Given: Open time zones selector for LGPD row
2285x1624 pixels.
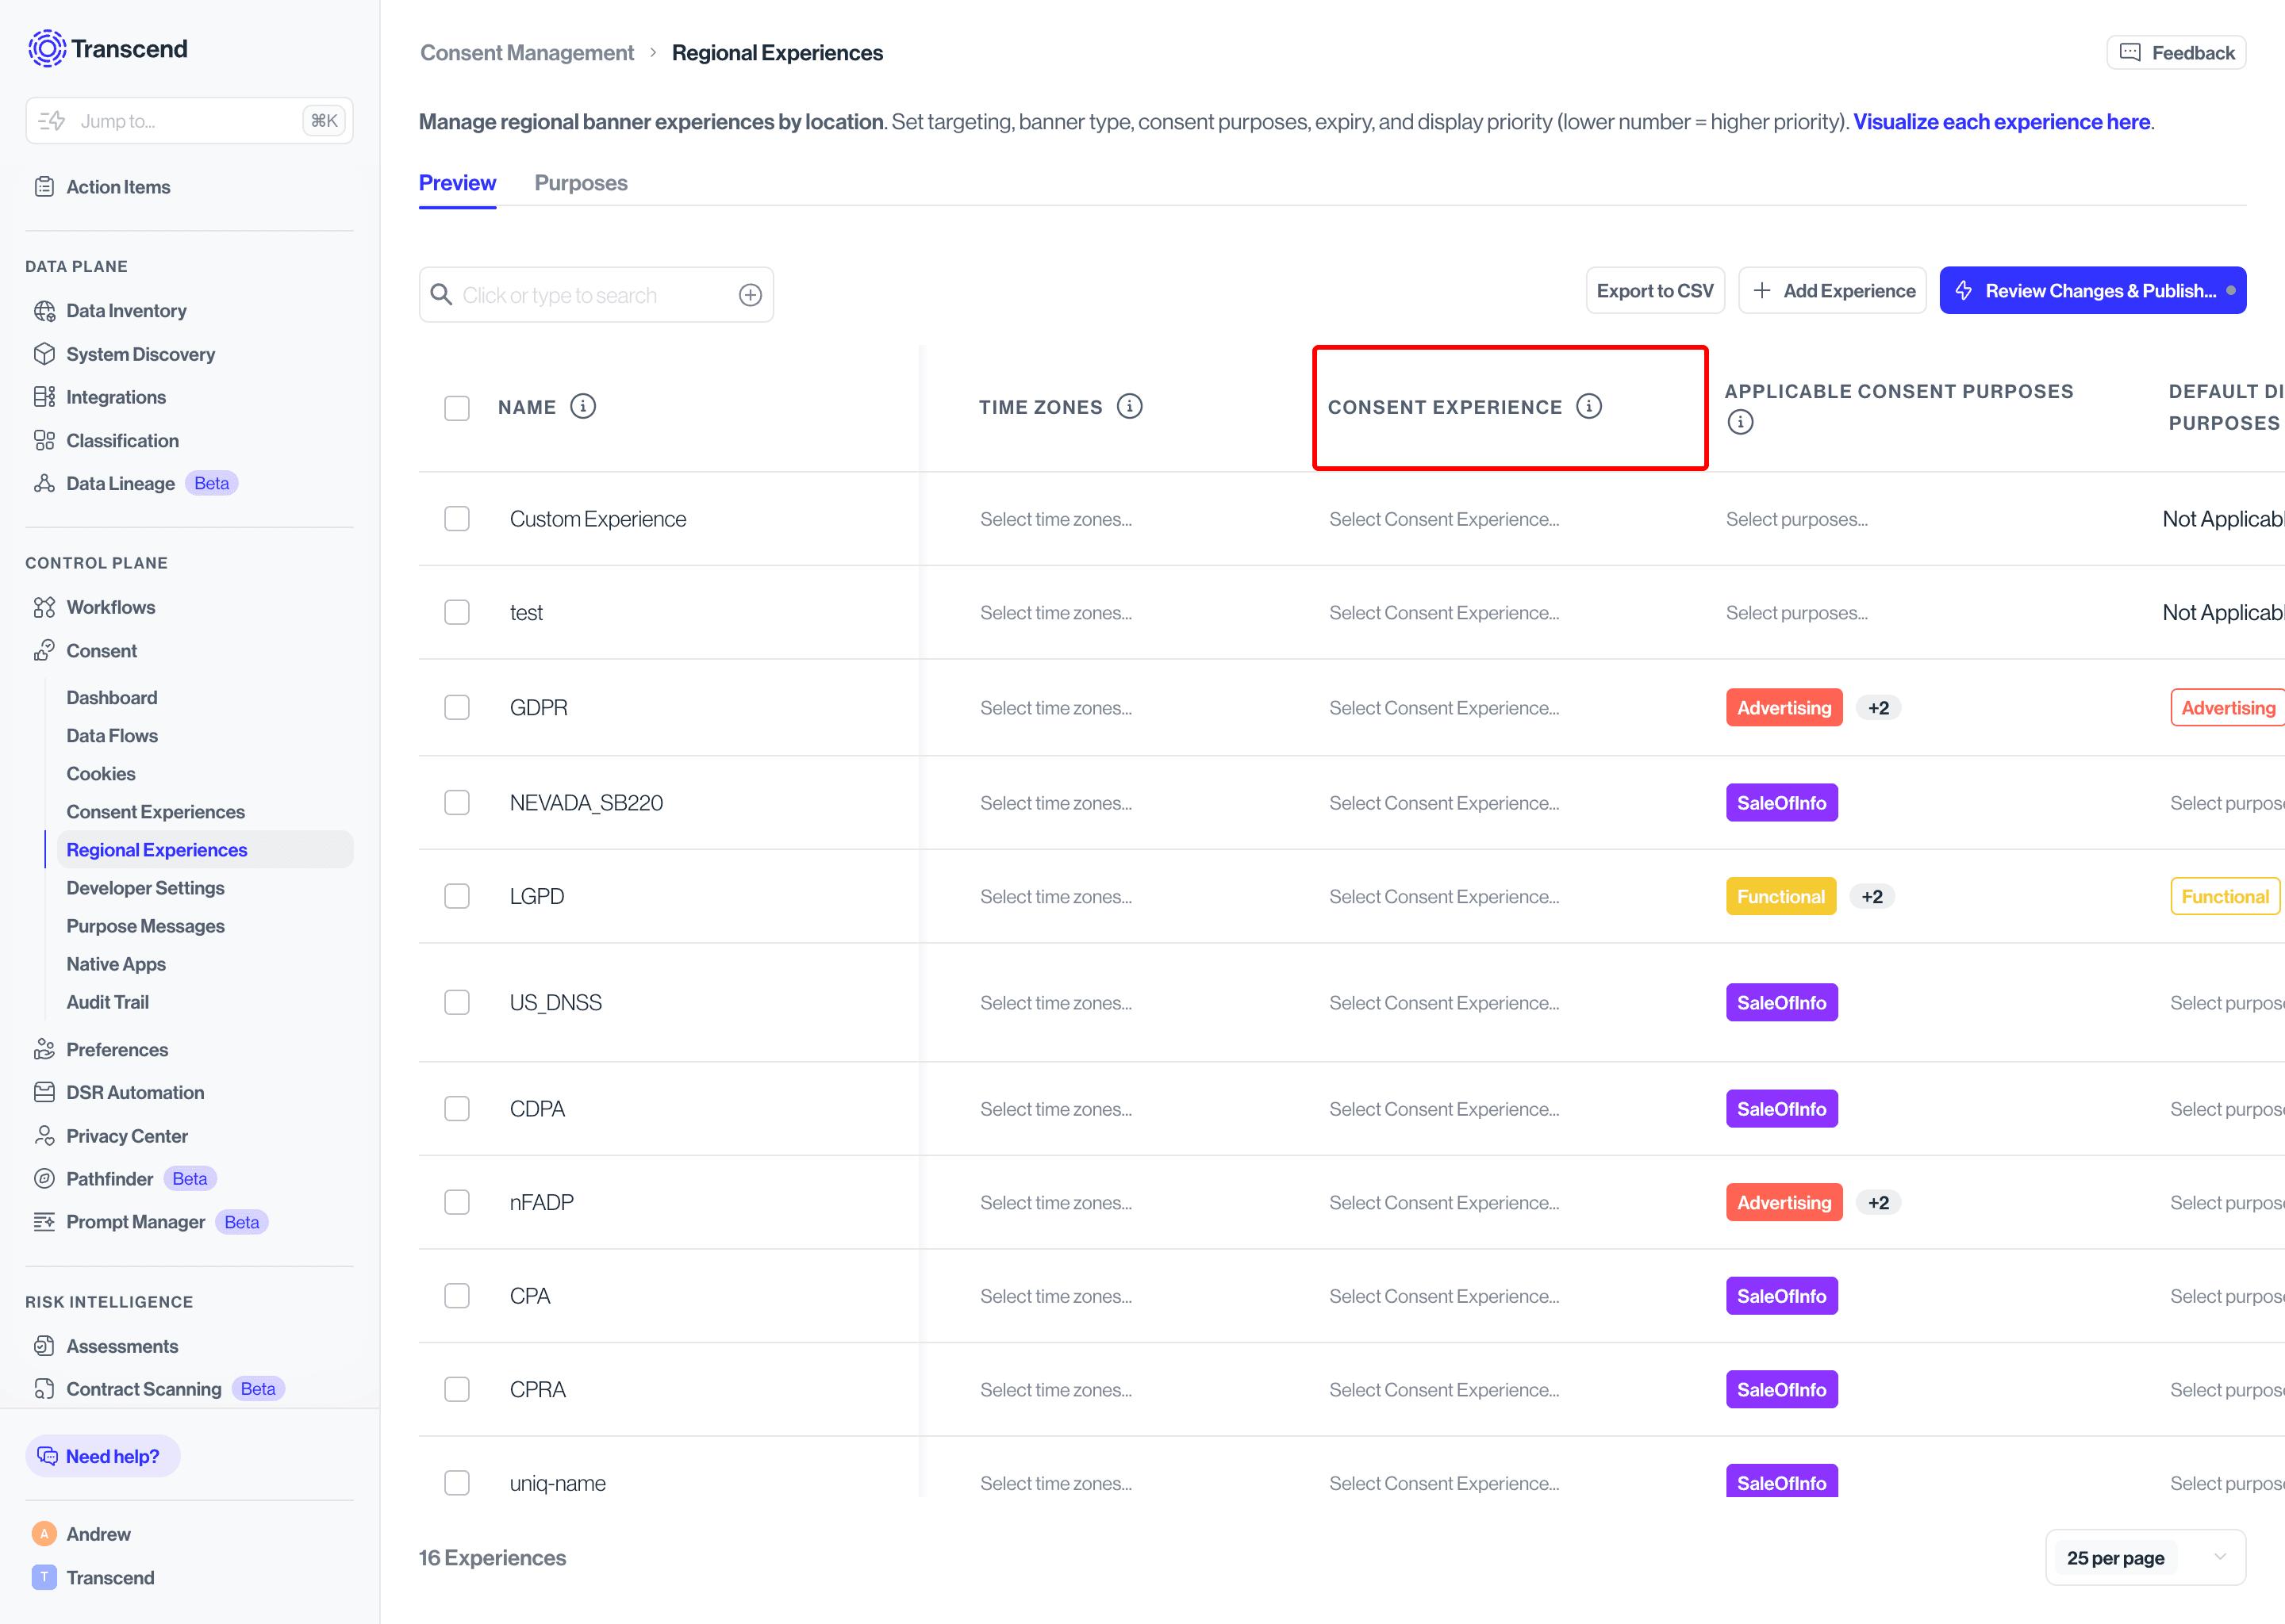Looking at the screenshot, I should pos(1057,897).
